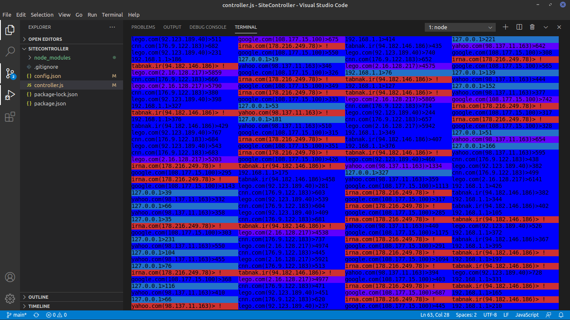
Task: Open the Help menu
Action: pos(134,15)
